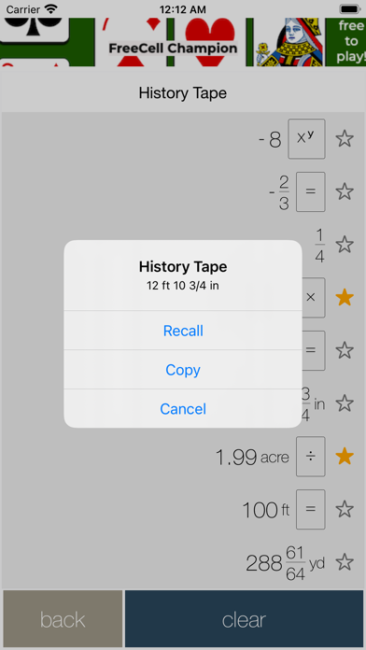366x650 pixels.
Task: Star the 1/4 history entry
Action: point(344,245)
